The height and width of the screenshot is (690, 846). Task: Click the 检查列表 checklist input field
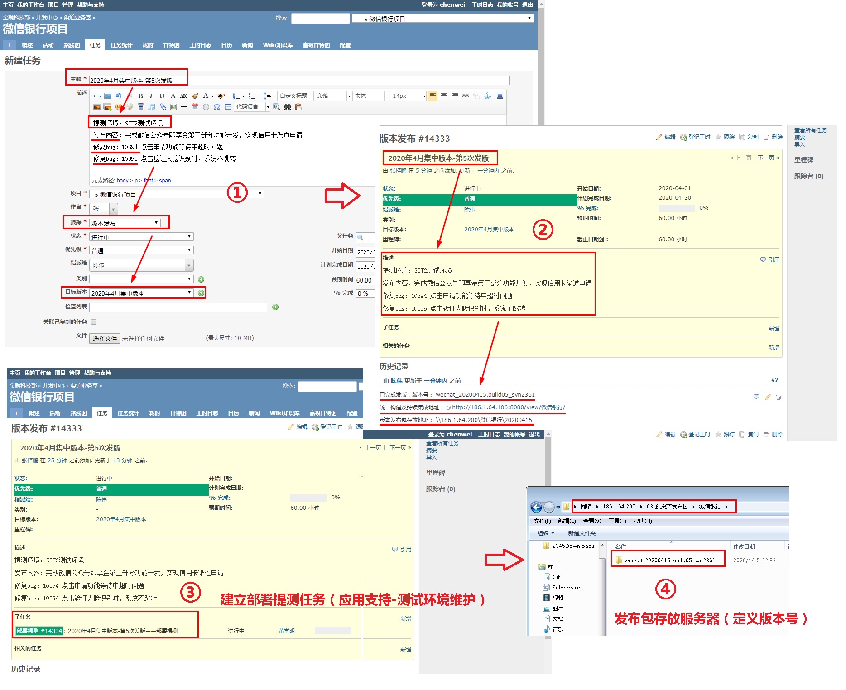(x=178, y=307)
